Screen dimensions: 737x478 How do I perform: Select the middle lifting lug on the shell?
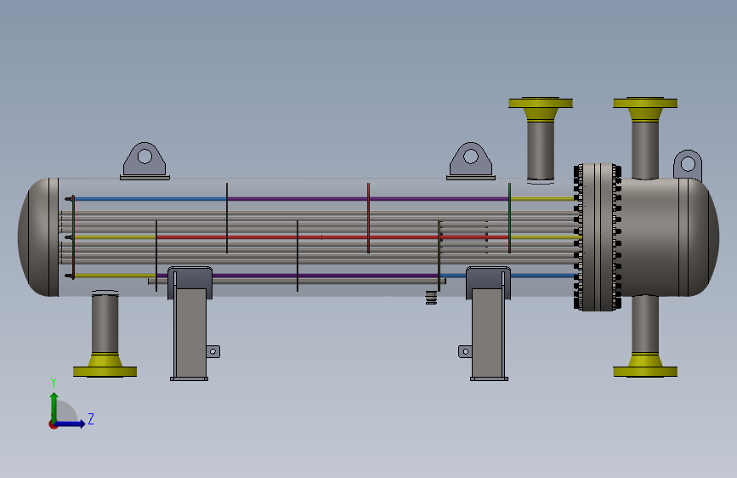pos(470,161)
